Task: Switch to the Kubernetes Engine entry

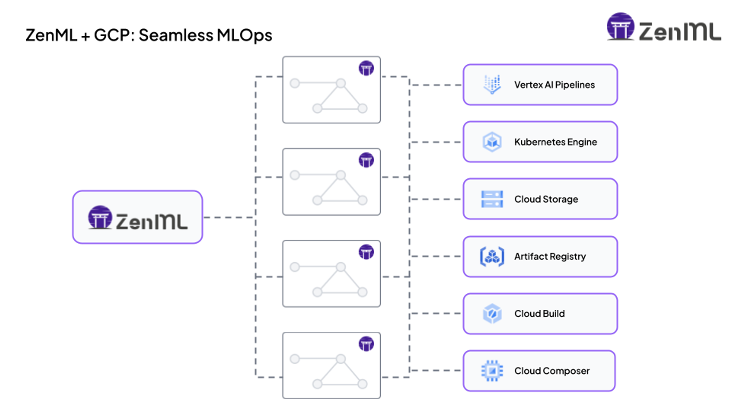Action: (540, 142)
